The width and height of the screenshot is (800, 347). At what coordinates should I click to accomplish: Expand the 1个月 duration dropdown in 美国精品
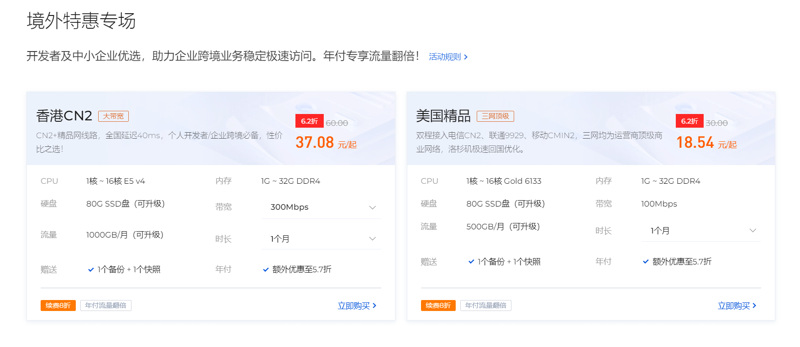(701, 231)
